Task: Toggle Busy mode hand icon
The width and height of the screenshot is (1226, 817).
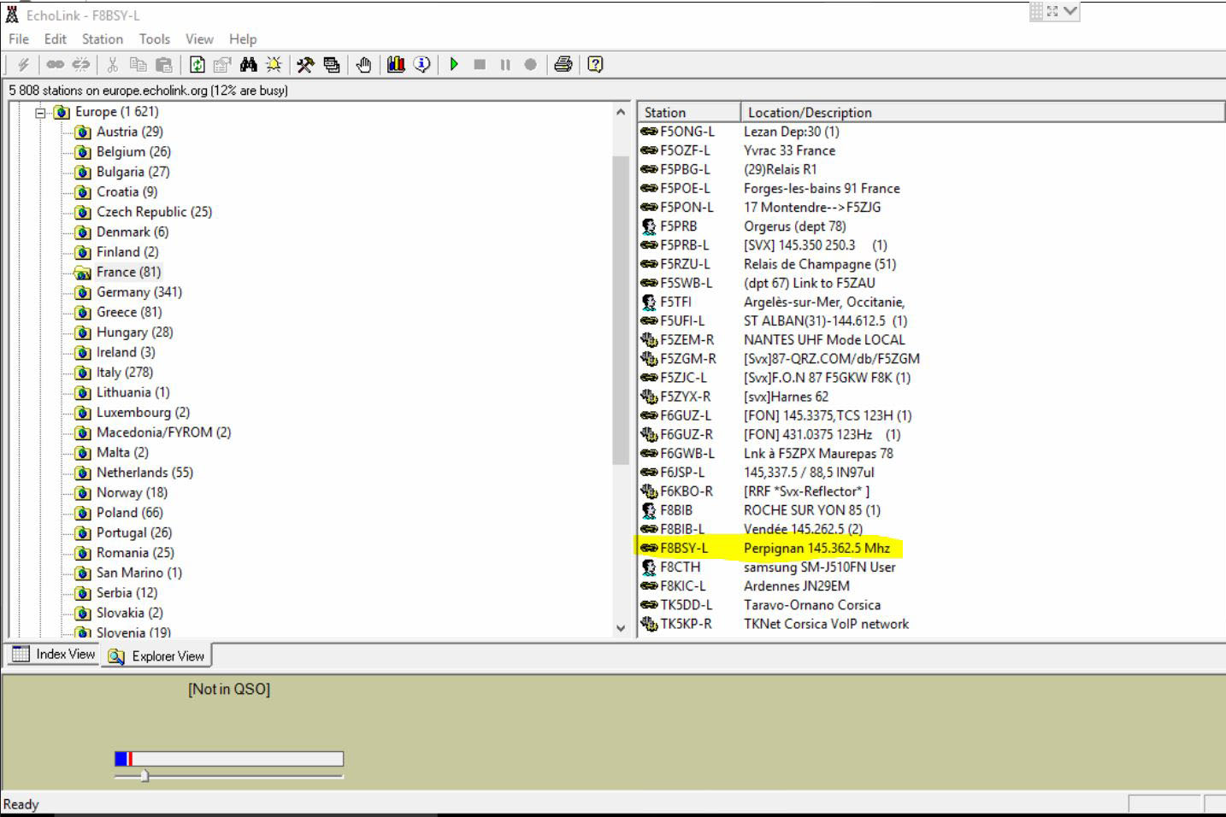Action: point(364,64)
